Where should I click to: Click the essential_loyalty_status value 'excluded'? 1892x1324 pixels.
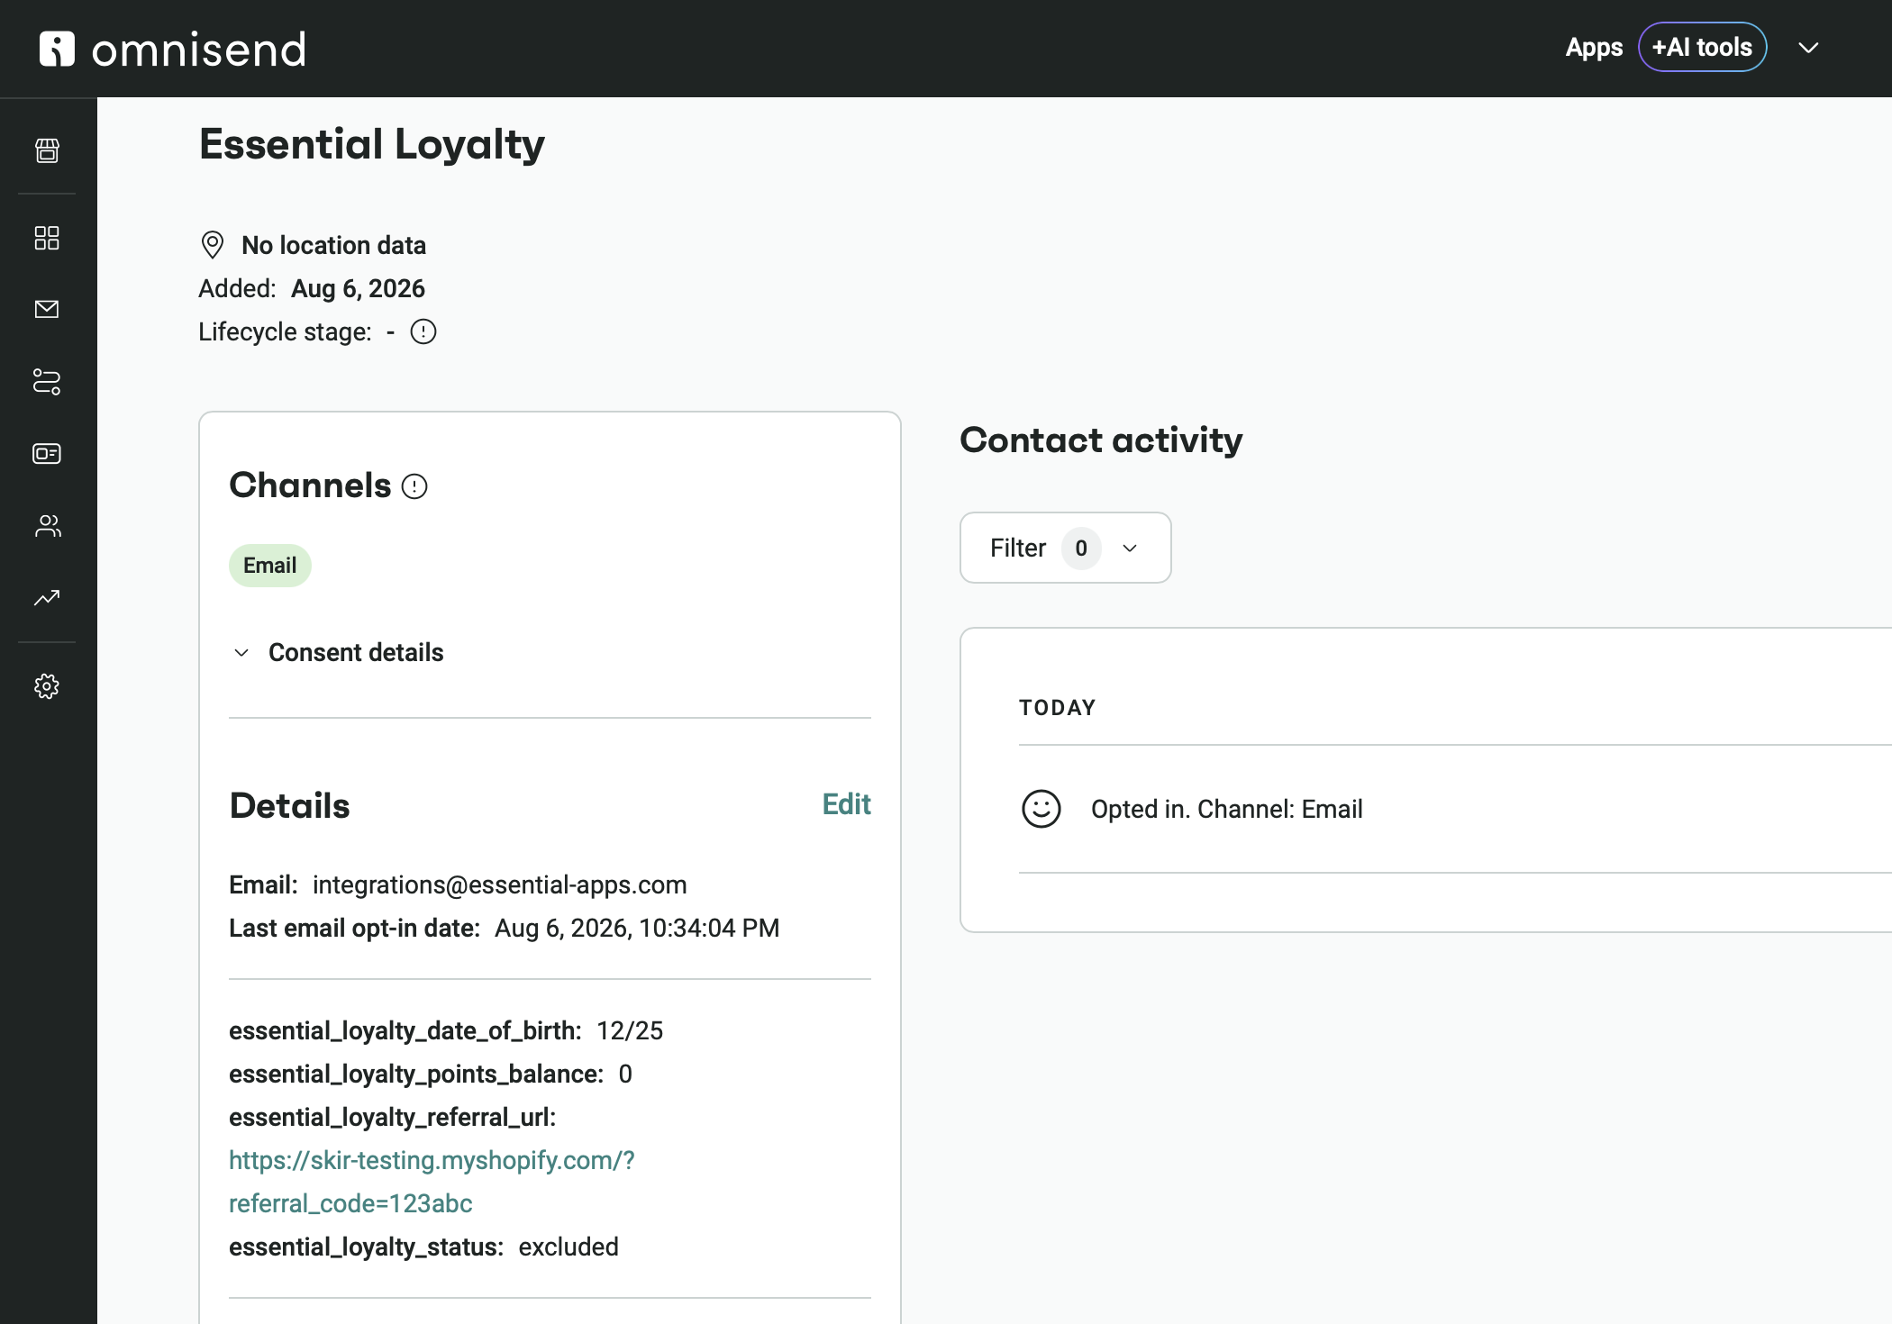569,1247
